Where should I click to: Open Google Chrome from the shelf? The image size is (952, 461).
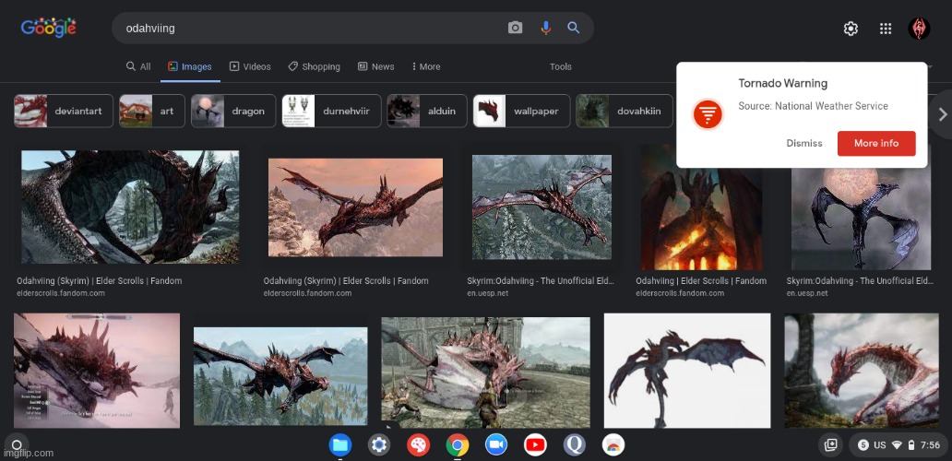click(x=458, y=446)
